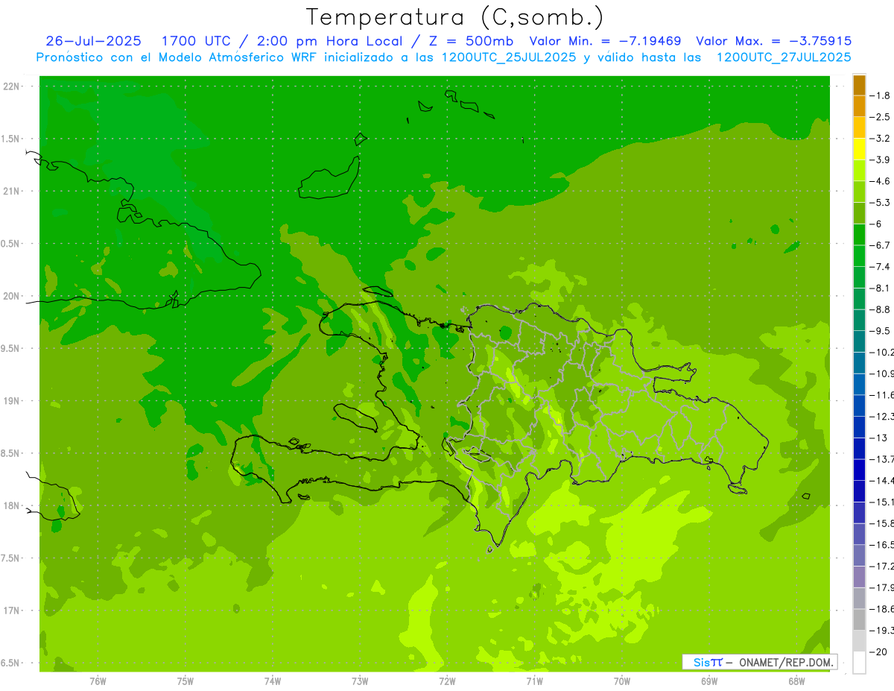
Task: Click the '-9.5' legend value
Action: (881, 331)
